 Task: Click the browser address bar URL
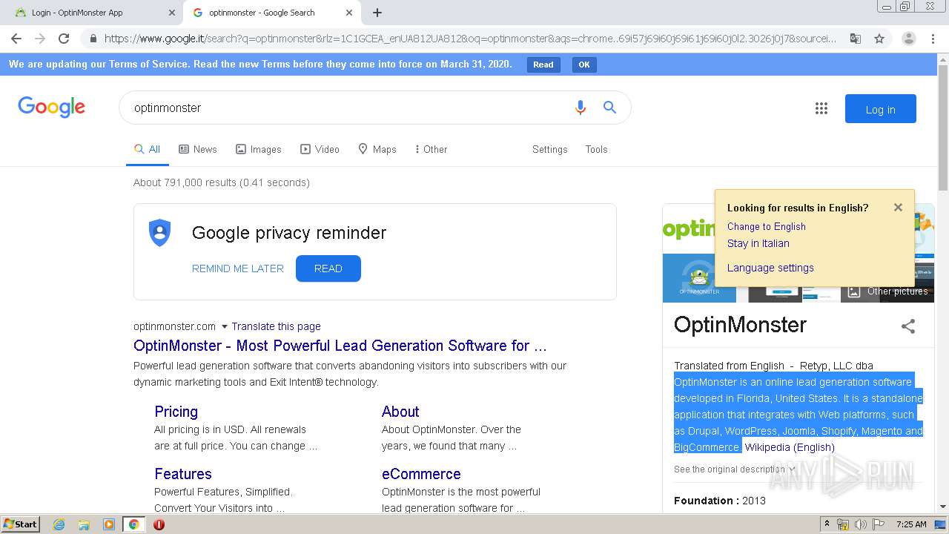470,39
